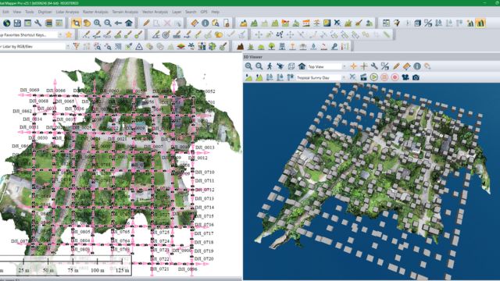The width and height of the screenshot is (500, 281).
Task: Select the 3D Viewer pencil digitizer tool
Action: [x=396, y=66]
